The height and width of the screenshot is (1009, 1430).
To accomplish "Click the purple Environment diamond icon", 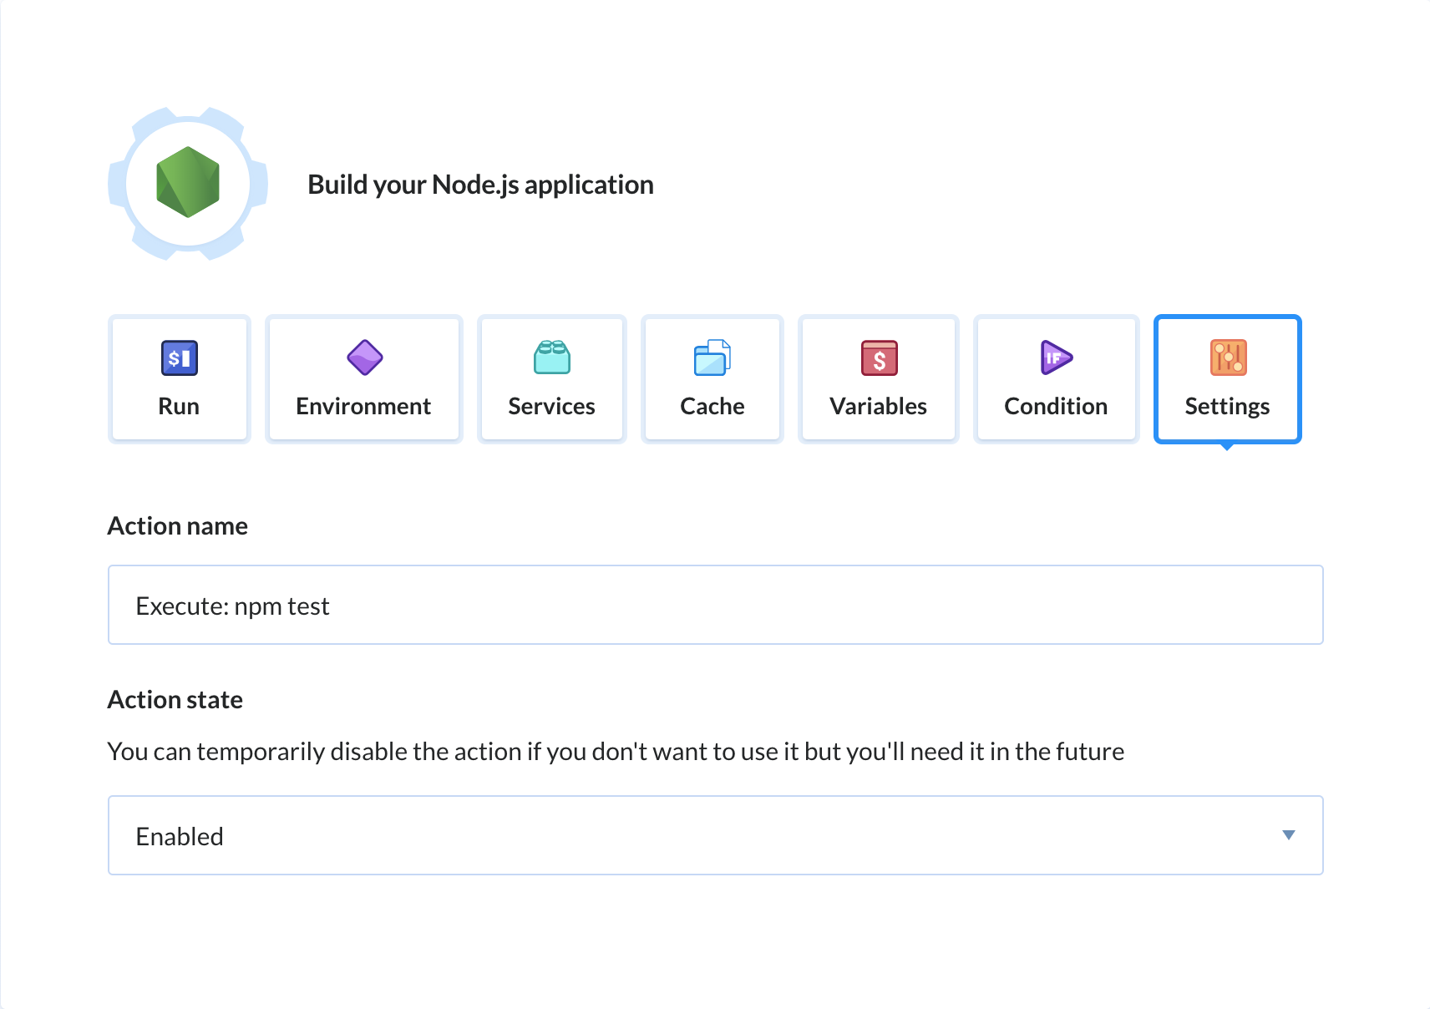I will click(363, 357).
